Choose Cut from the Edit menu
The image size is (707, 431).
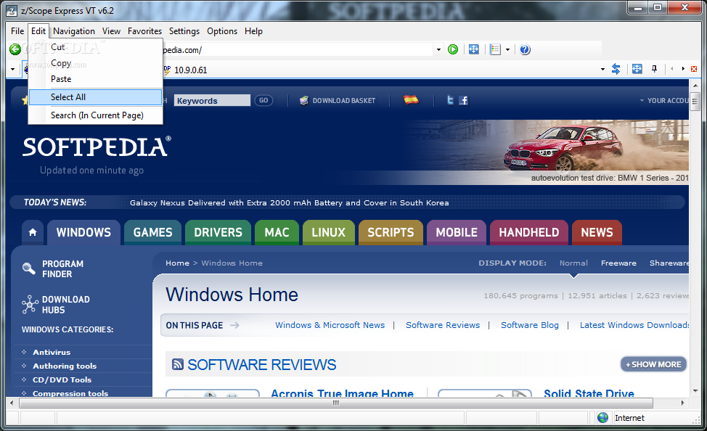point(95,47)
